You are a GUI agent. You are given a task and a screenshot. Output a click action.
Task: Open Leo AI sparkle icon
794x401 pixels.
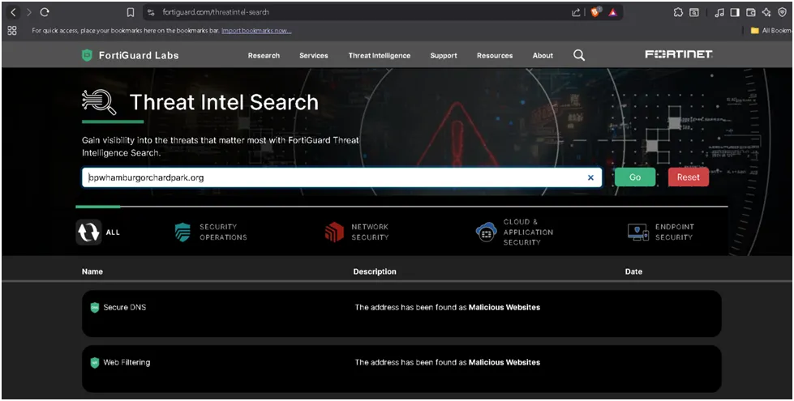point(766,13)
